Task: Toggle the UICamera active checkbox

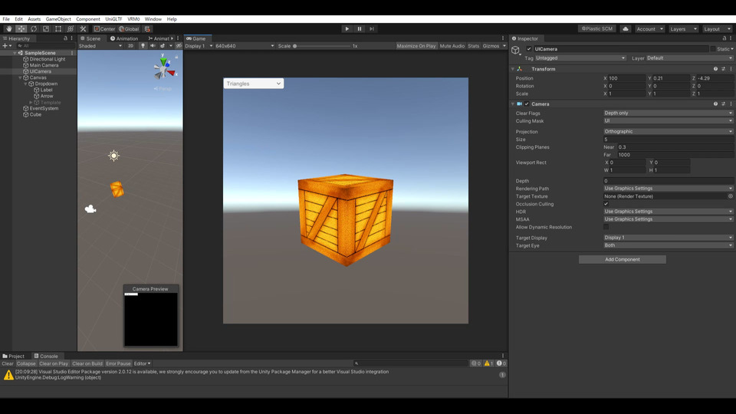Action: pyautogui.click(x=529, y=49)
